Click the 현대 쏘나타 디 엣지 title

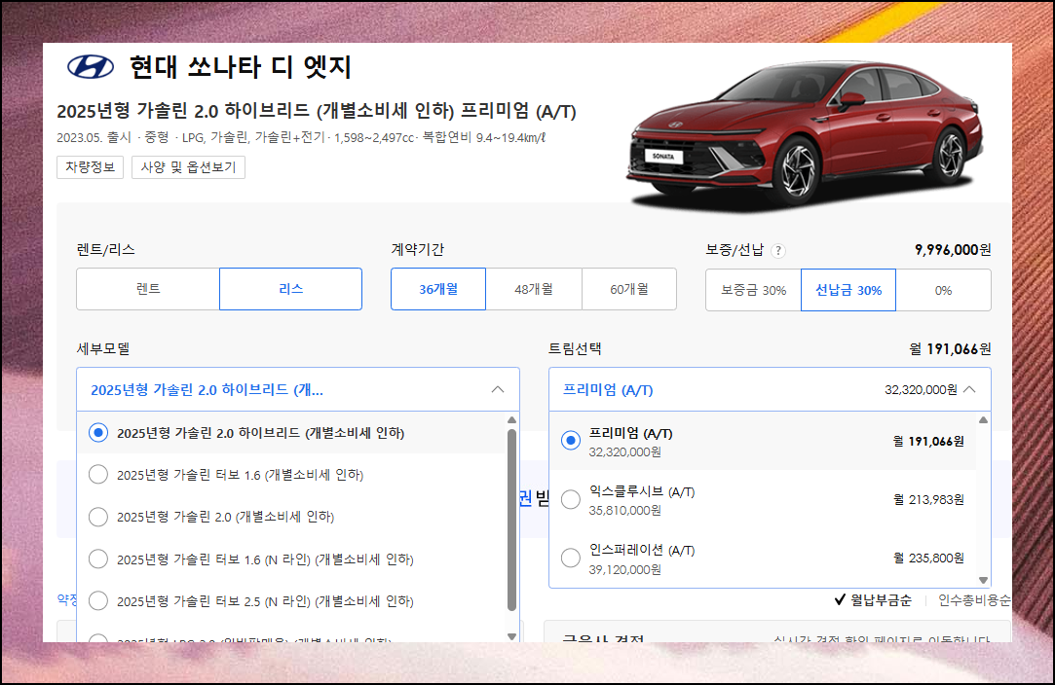point(241,67)
